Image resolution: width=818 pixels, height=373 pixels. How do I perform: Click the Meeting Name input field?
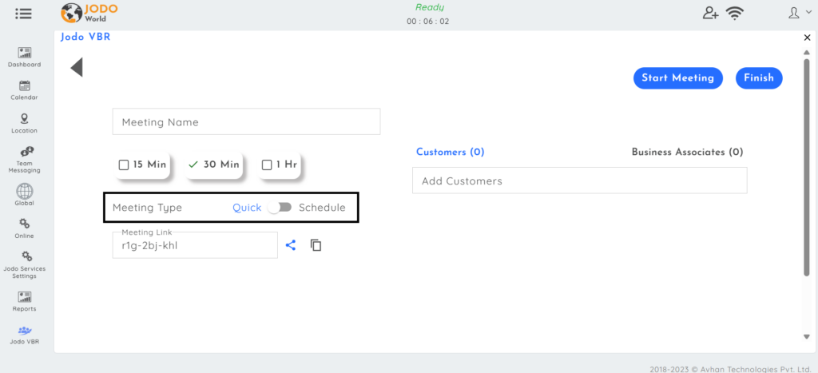[x=246, y=121]
